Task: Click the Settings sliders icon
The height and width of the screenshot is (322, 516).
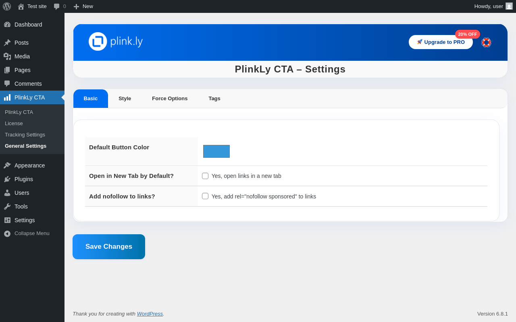Action: [x=7, y=220]
